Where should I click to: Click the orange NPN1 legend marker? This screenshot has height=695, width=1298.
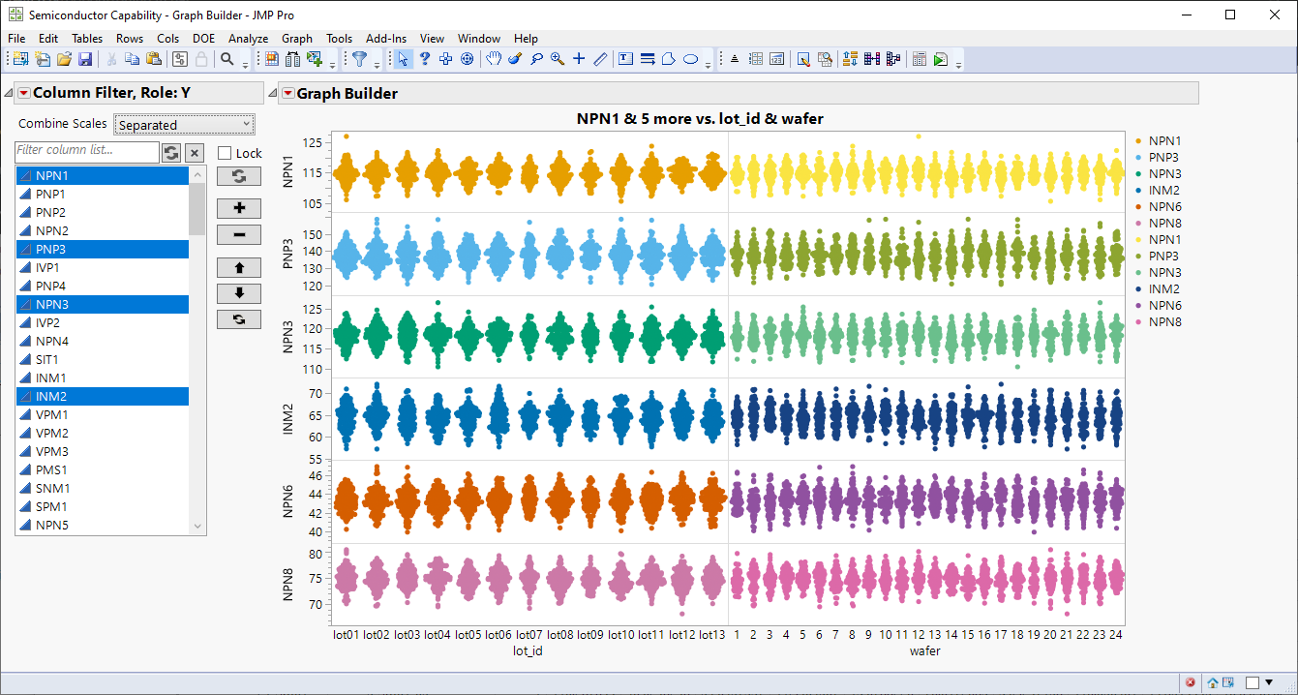click(1140, 140)
